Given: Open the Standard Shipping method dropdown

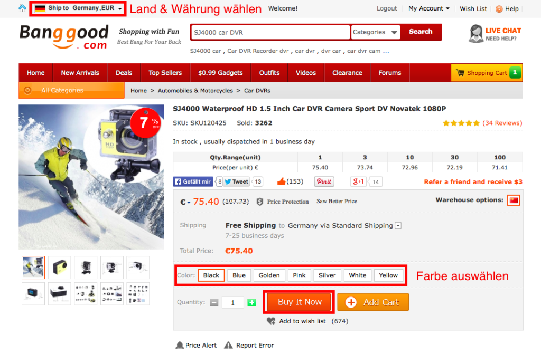Looking at the screenshot, I should 398,226.
